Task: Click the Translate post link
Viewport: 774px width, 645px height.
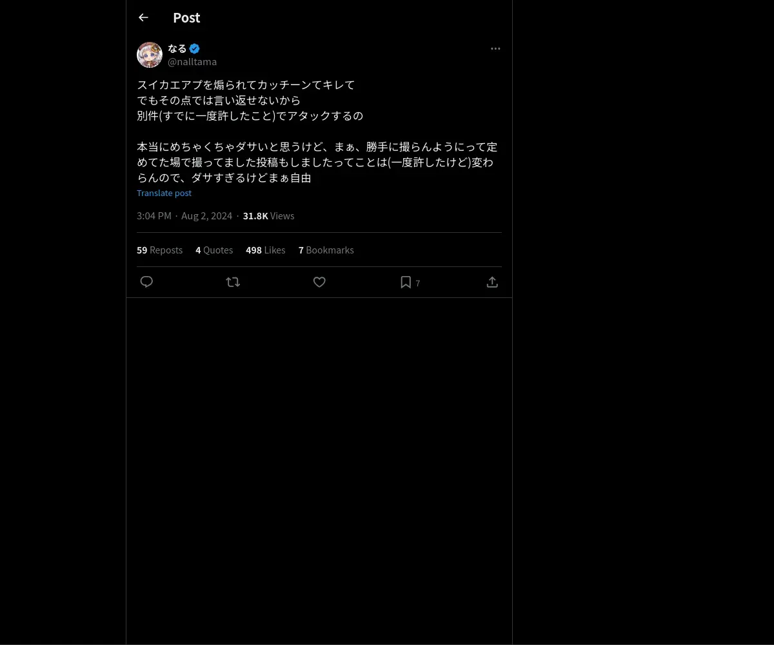Action: tap(164, 193)
